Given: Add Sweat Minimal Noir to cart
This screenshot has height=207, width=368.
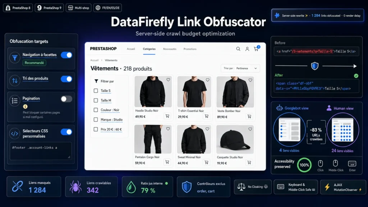Looking at the screenshot, I should tap(206, 162).
